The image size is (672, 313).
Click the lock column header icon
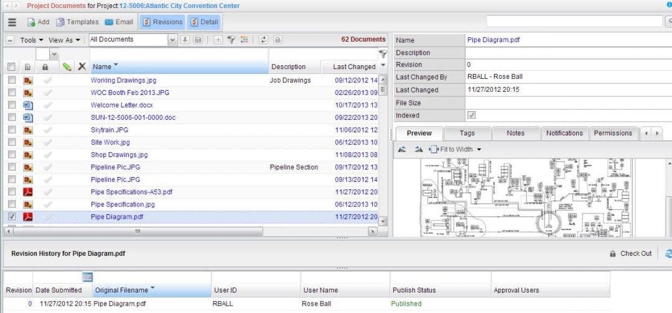coord(45,66)
